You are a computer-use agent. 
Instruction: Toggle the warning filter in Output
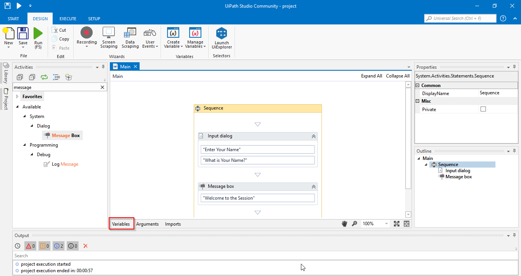click(x=44, y=246)
